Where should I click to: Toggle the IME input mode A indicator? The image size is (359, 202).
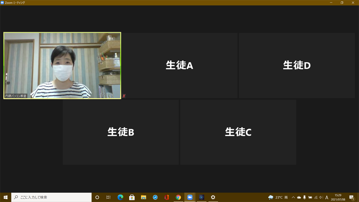pos(327,197)
